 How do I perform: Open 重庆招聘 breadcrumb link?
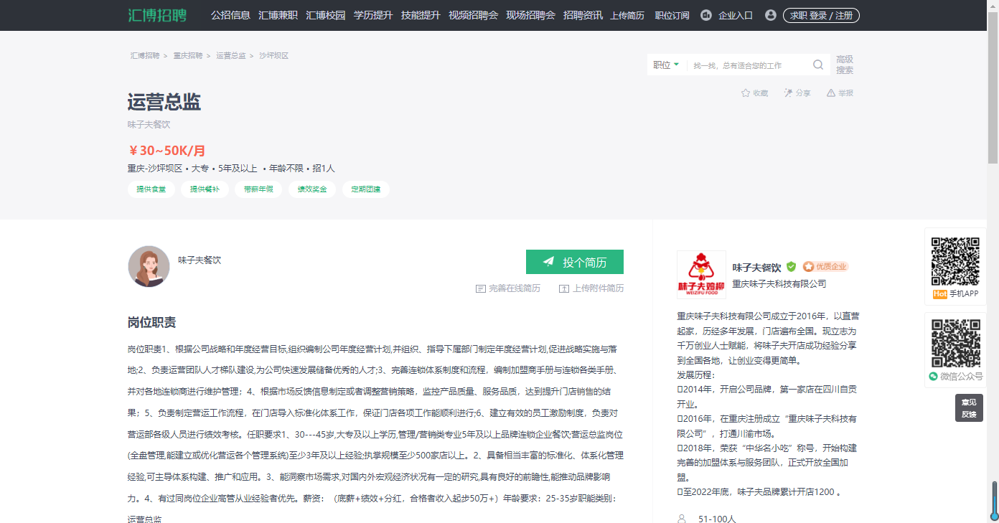[x=188, y=55]
